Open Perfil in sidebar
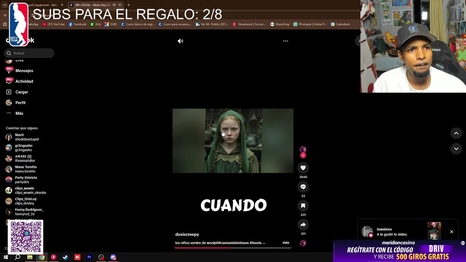Screen dimensions: 466x262 [16, 103]
